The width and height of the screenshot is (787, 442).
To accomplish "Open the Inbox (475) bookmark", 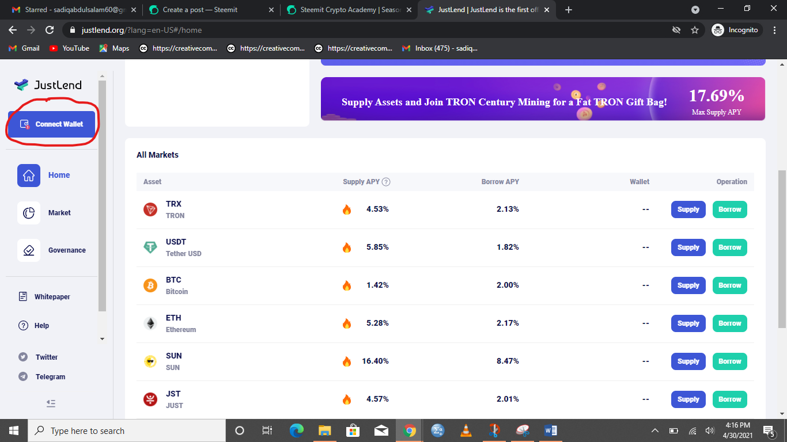I will [x=440, y=48].
